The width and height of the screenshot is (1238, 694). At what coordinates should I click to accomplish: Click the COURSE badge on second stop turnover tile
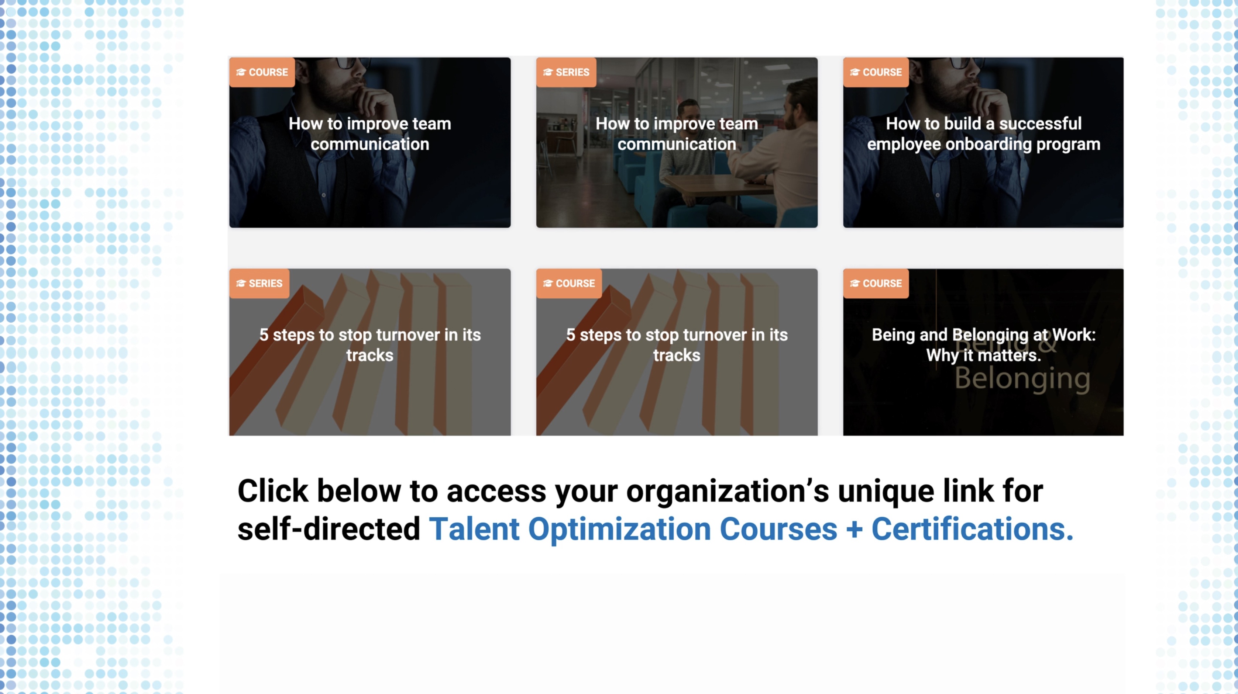(569, 283)
